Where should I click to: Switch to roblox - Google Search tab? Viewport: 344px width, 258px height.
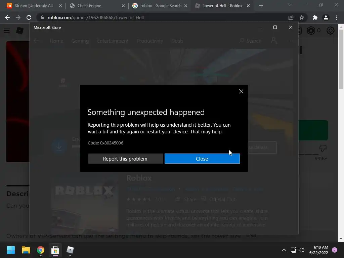(x=159, y=6)
